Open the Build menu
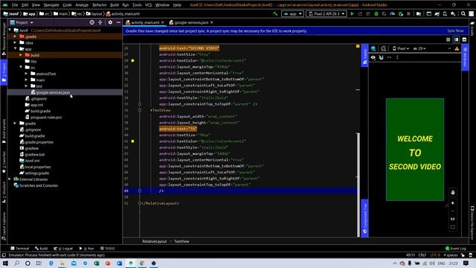The image size is (476, 268). pos(115,5)
